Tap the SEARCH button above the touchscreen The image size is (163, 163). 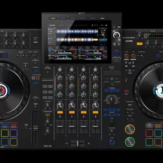(x=93, y=18)
